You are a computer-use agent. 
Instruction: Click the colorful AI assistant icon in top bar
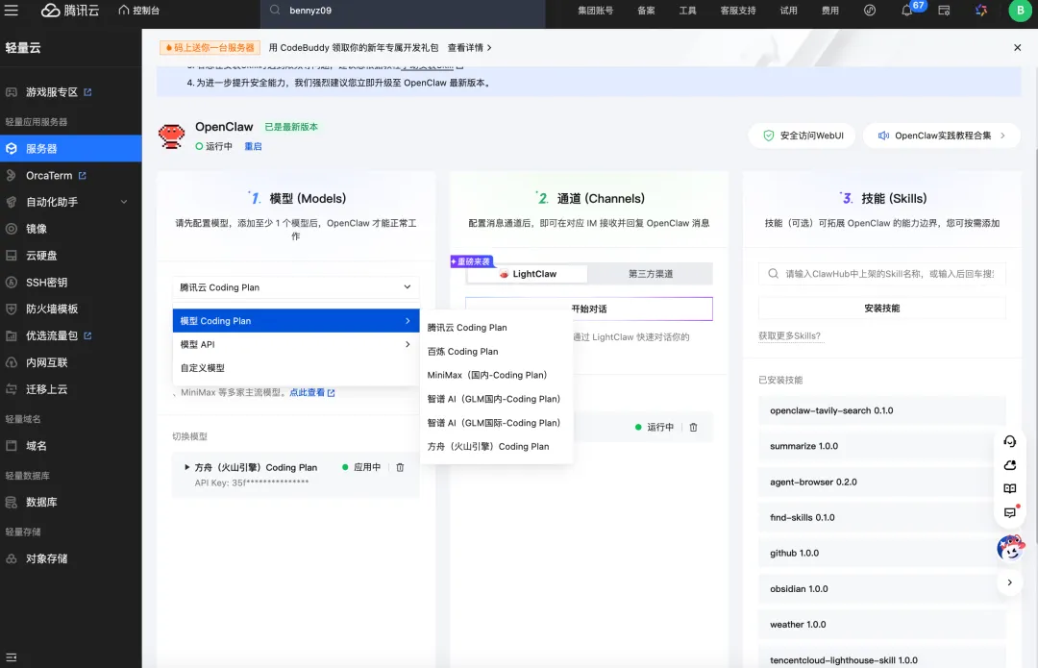pyautogui.click(x=981, y=11)
